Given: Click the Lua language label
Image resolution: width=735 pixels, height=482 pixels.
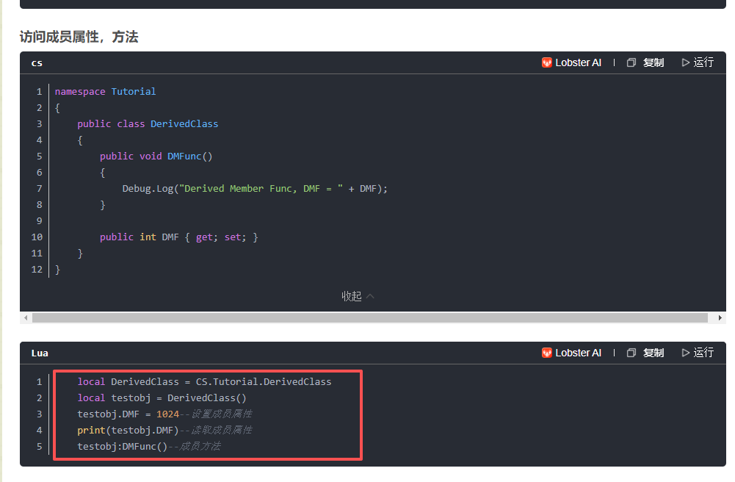Looking at the screenshot, I should coord(40,353).
